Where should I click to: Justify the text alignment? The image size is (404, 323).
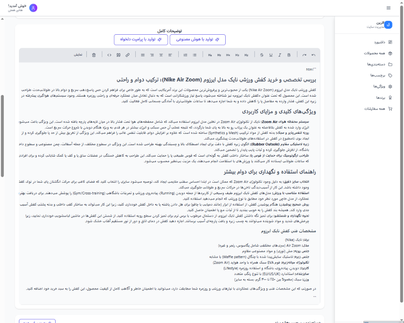(x=143, y=55)
